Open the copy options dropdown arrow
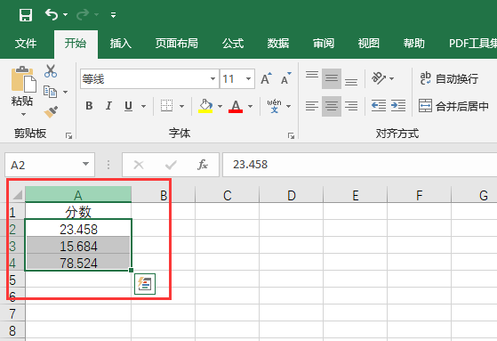 pyautogui.click(x=65, y=92)
